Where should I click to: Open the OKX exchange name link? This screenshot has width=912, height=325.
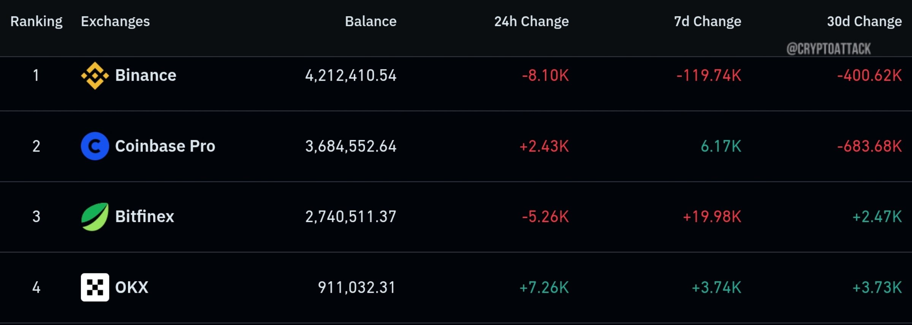[132, 287]
